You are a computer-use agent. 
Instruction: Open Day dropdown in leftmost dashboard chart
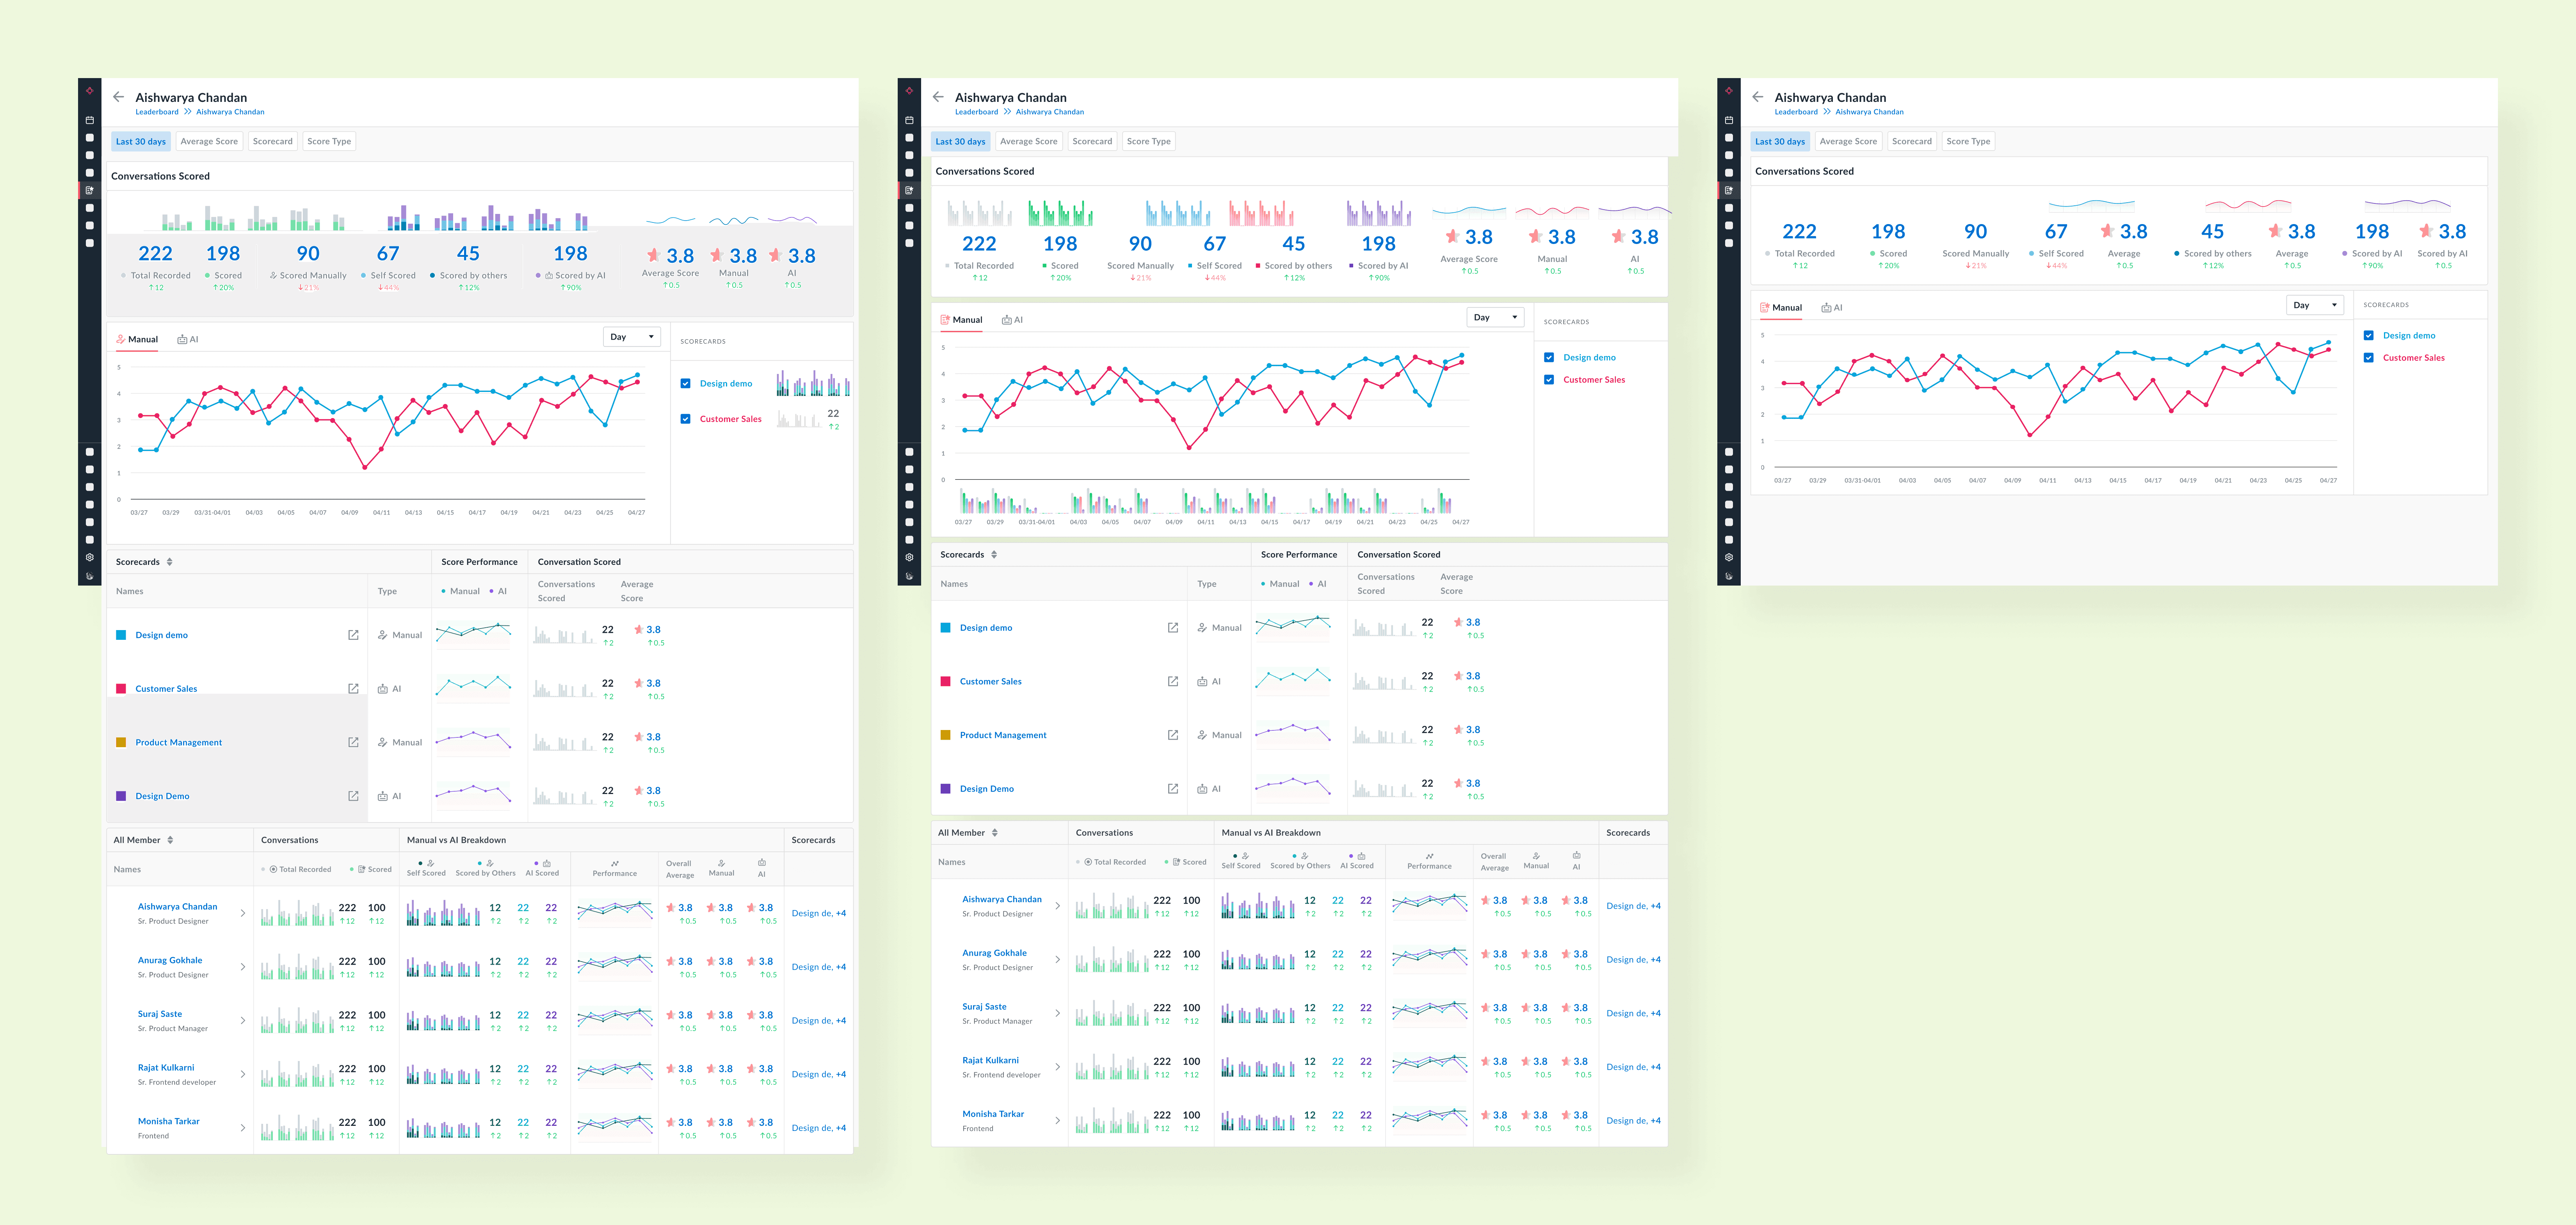[632, 337]
